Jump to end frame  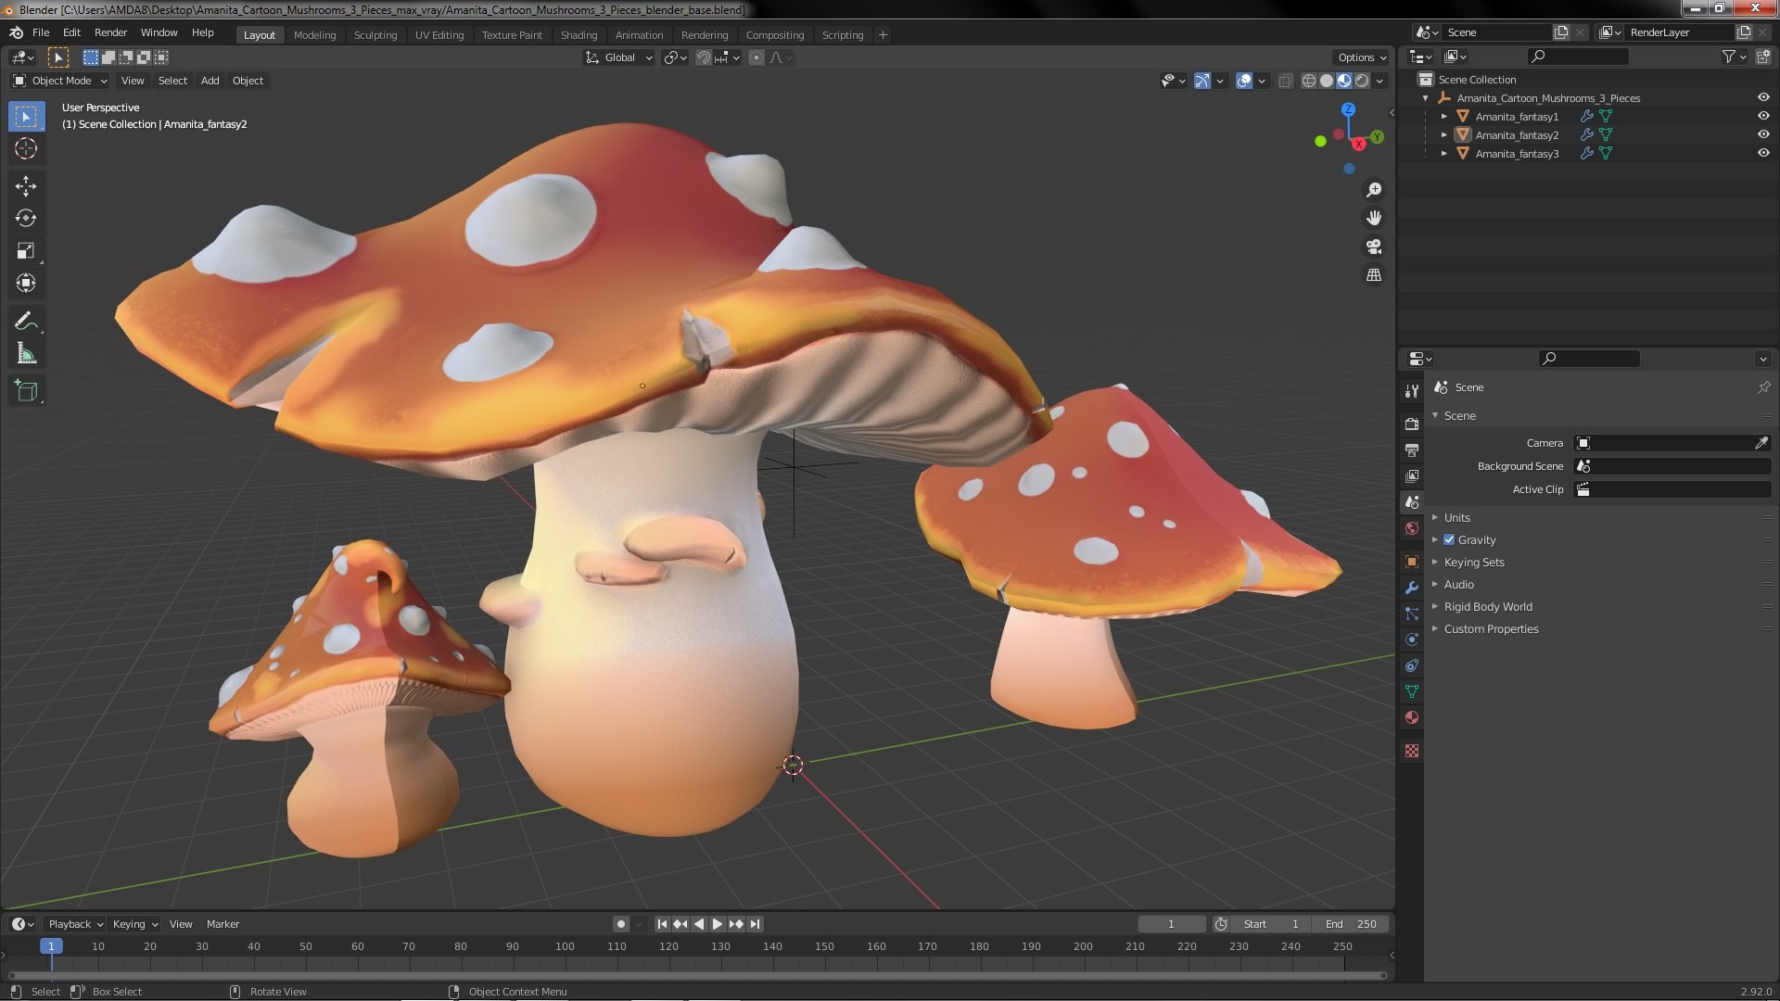click(756, 924)
